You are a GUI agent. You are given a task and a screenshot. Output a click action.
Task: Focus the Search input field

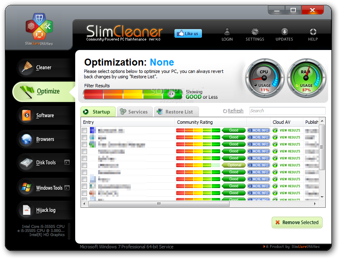coord(287,111)
